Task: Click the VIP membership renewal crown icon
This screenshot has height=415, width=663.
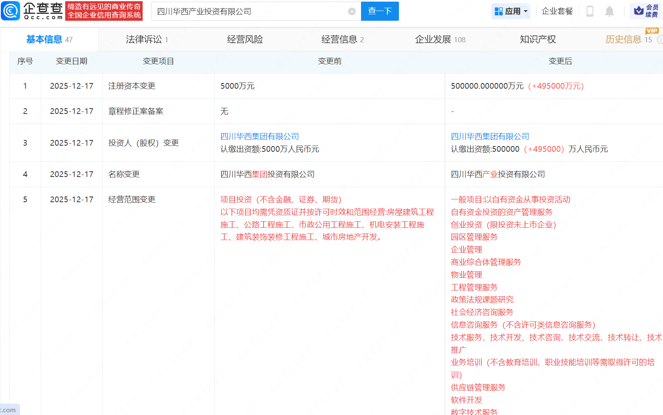Action: pyautogui.click(x=639, y=11)
